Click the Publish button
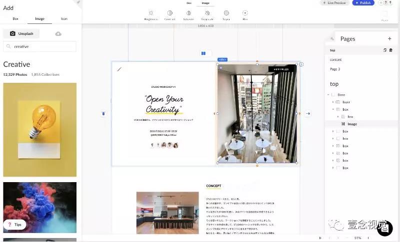 [x=363, y=3]
